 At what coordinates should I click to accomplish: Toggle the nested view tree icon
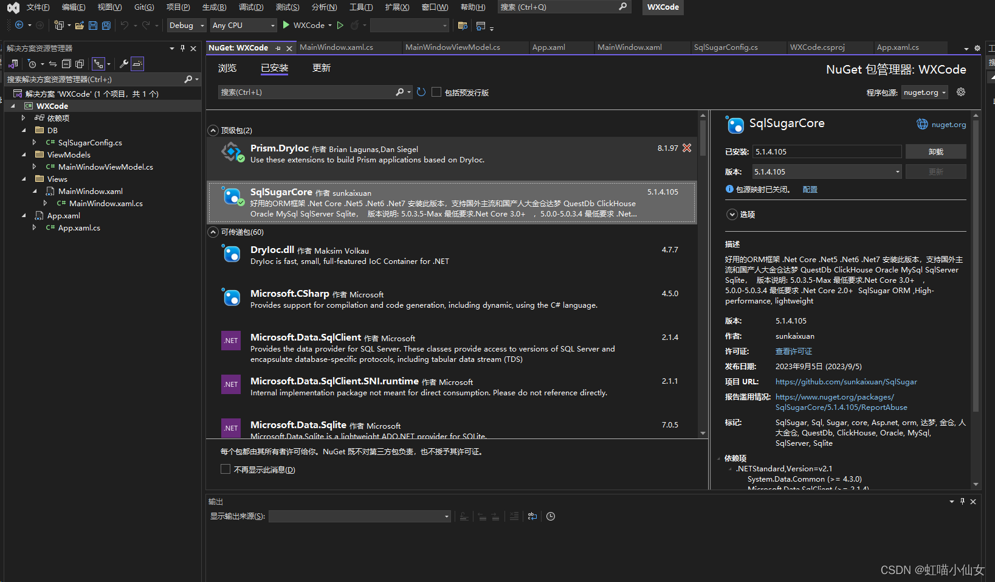[x=98, y=64]
